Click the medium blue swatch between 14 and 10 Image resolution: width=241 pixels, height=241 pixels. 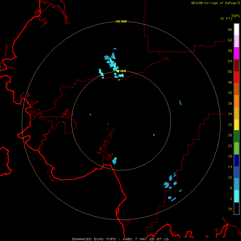click(236, 172)
